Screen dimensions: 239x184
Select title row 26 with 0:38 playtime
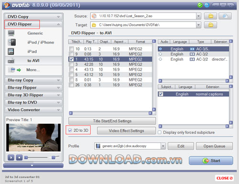click(x=110, y=85)
